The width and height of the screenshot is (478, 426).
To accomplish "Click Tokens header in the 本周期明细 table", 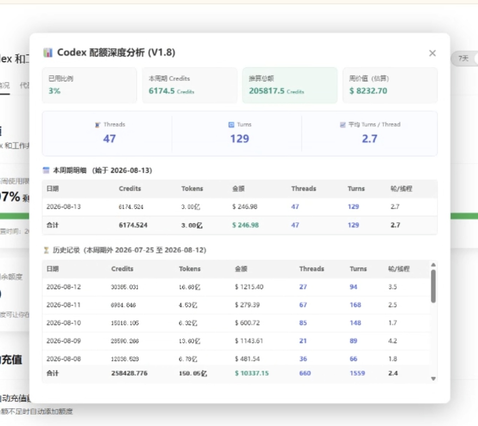I will pos(192,189).
